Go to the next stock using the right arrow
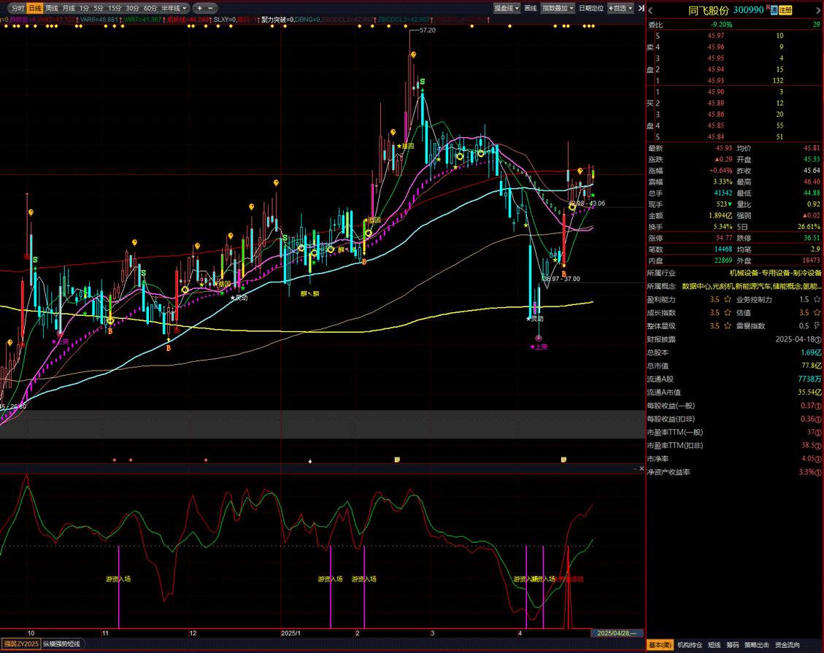 [818, 10]
